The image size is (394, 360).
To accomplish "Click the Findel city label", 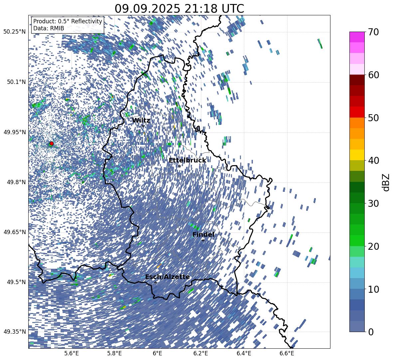I will tap(203, 234).
